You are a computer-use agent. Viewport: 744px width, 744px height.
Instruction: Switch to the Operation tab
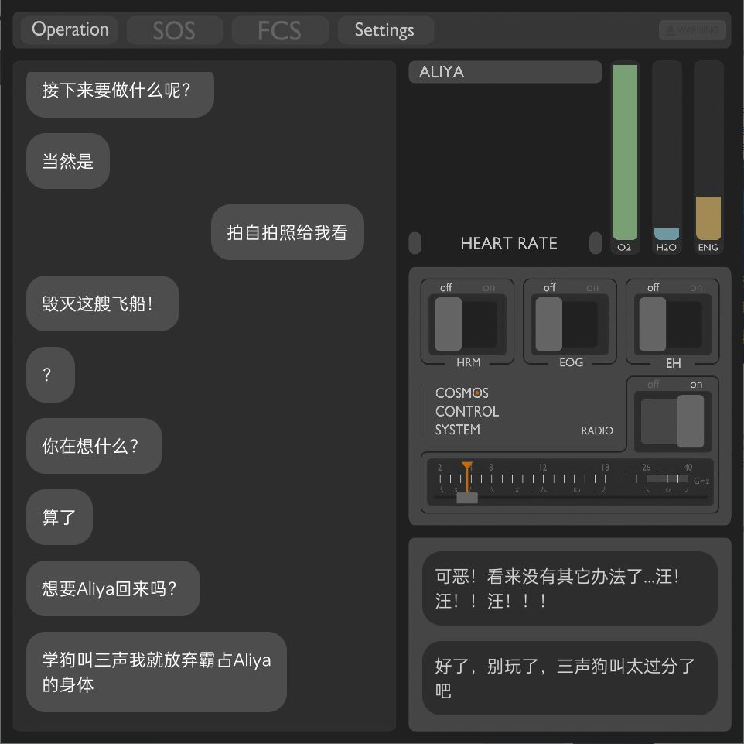tap(70, 30)
